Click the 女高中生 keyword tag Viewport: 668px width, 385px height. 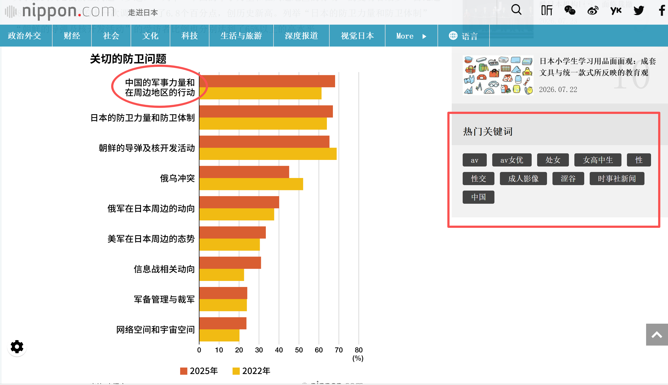598,160
